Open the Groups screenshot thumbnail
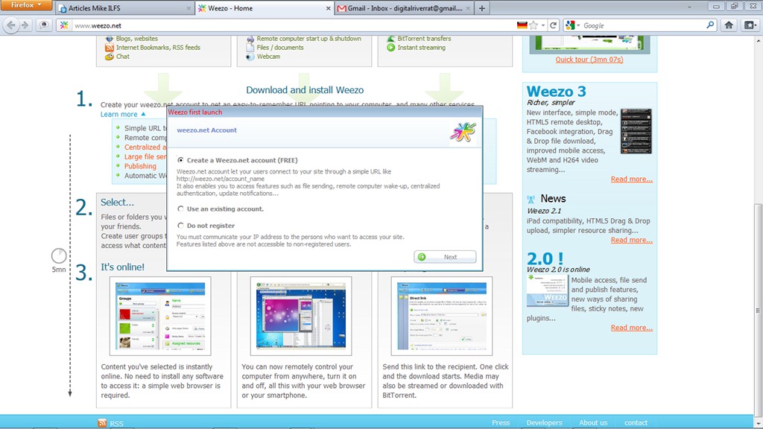The width and height of the screenshot is (763, 429). tap(160, 316)
